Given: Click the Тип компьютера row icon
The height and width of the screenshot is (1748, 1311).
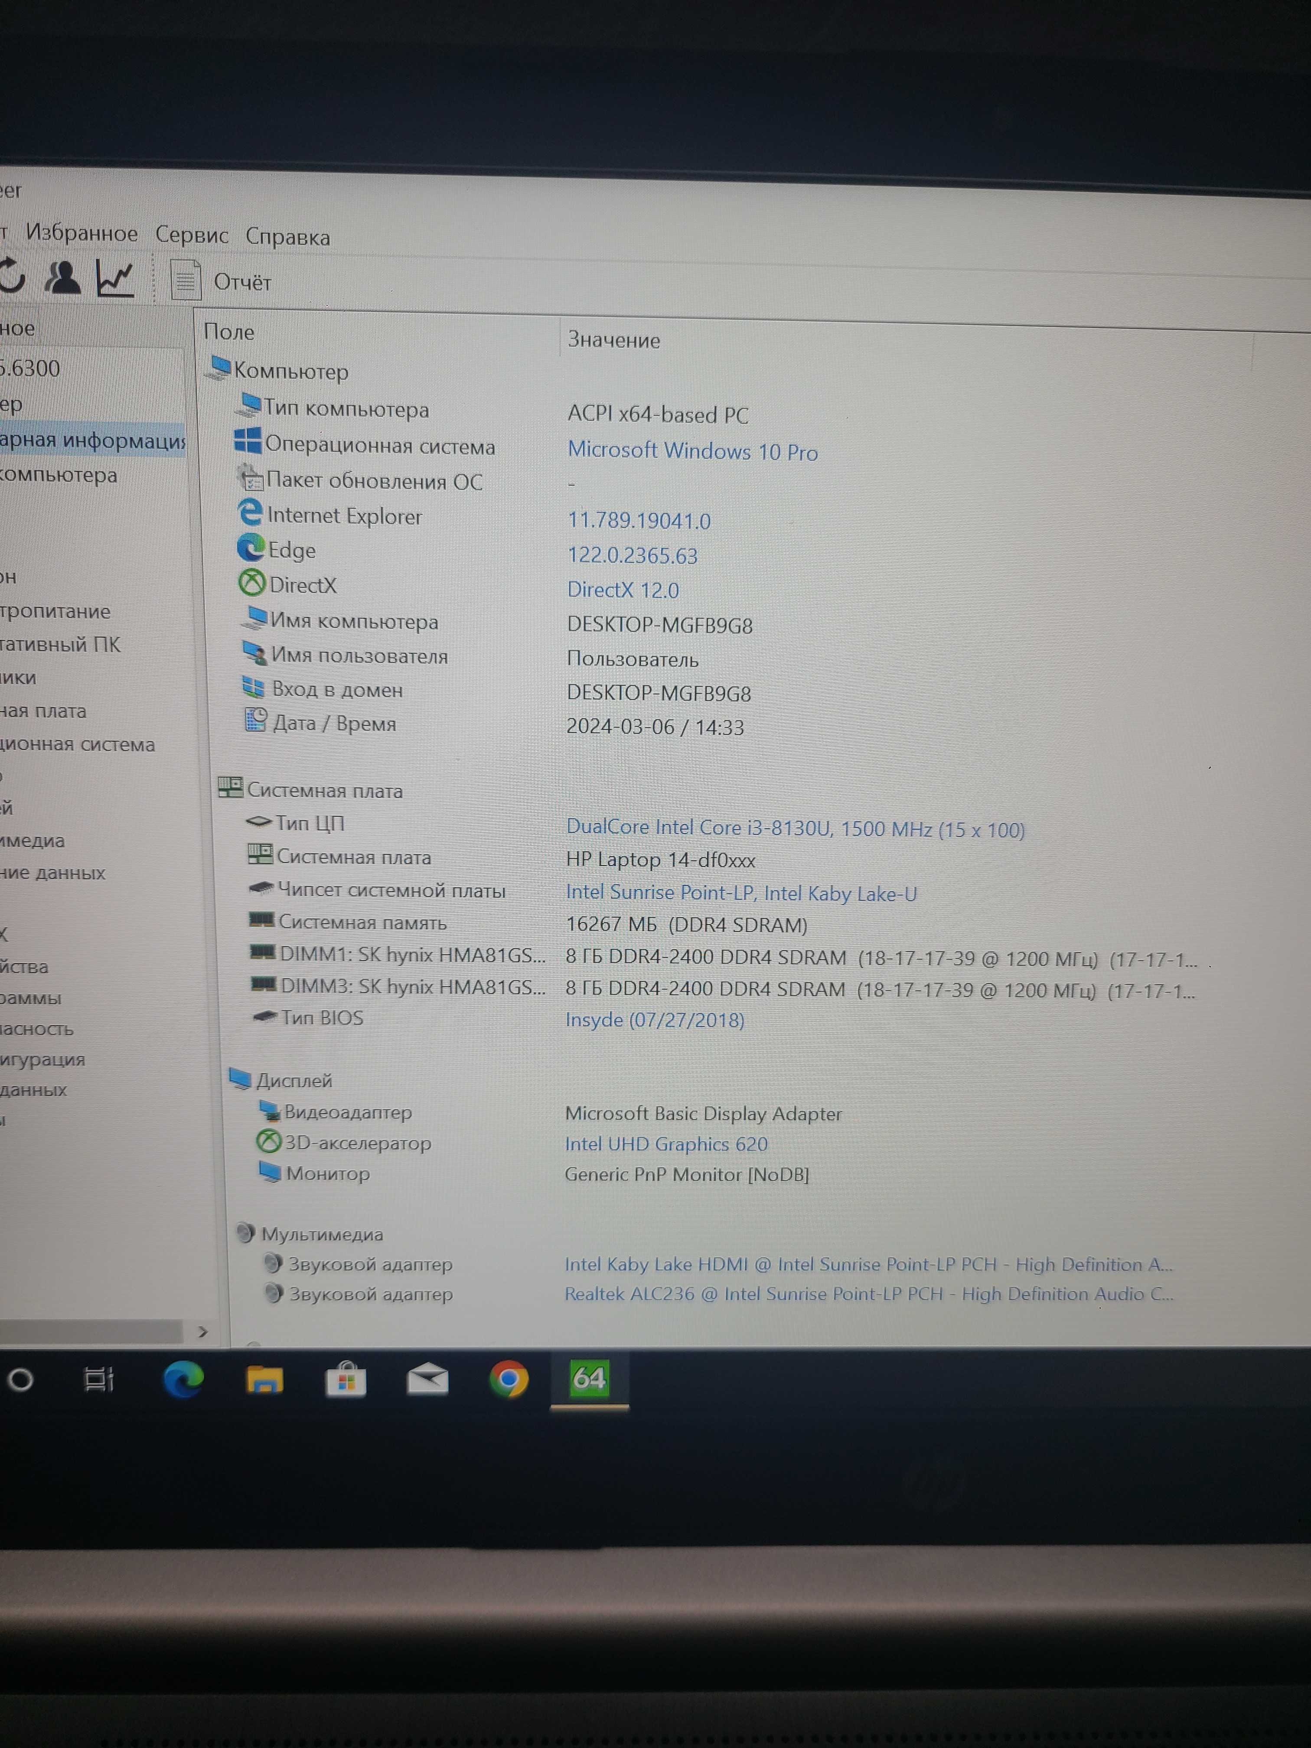Looking at the screenshot, I should pyautogui.click(x=248, y=405).
